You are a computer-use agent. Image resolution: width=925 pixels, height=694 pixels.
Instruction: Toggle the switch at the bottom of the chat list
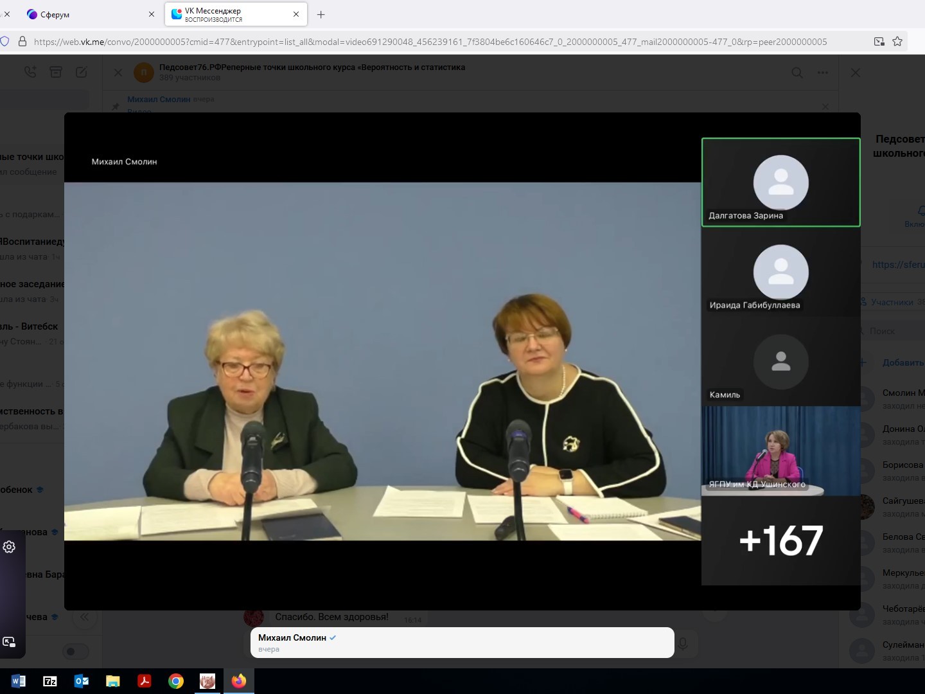[x=75, y=652]
